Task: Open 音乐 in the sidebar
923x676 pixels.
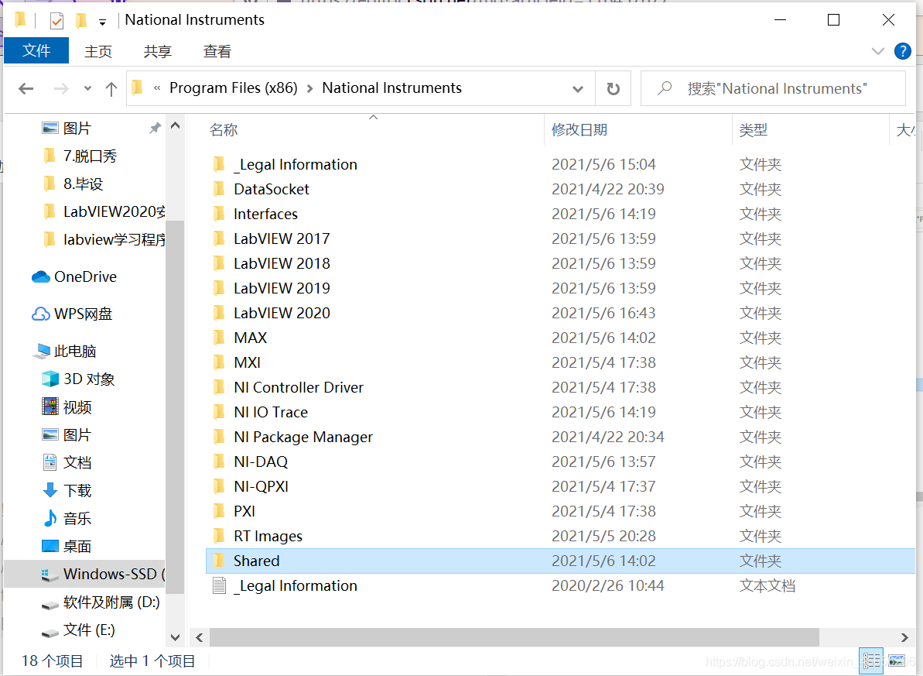Action: click(x=77, y=518)
